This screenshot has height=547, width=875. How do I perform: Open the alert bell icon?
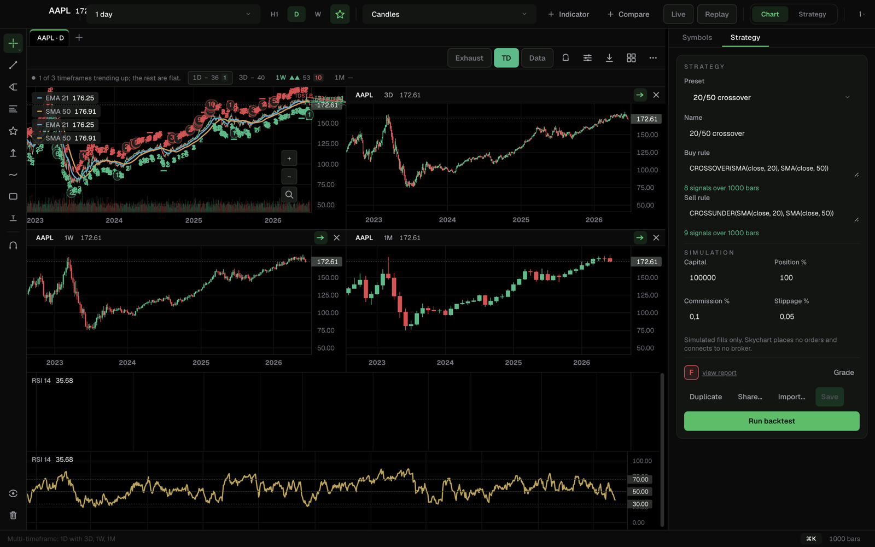tap(565, 58)
